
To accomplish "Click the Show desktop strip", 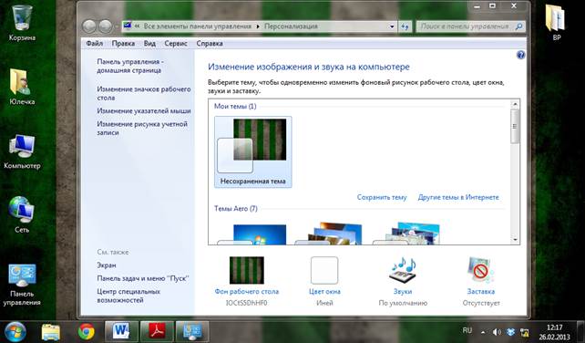I will point(581,332).
